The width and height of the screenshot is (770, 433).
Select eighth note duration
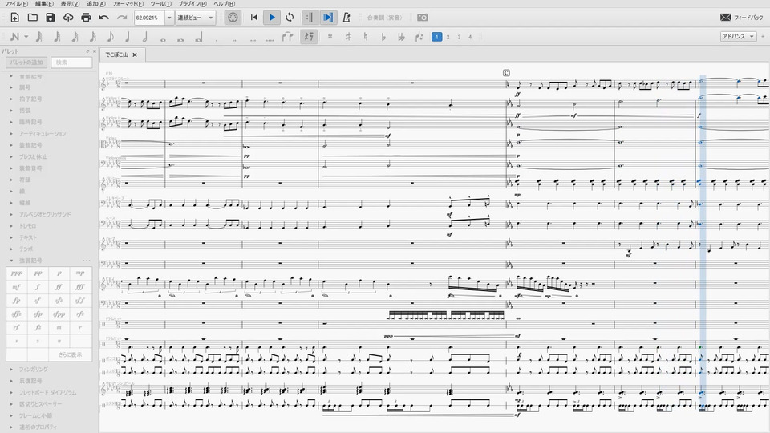[x=110, y=37]
